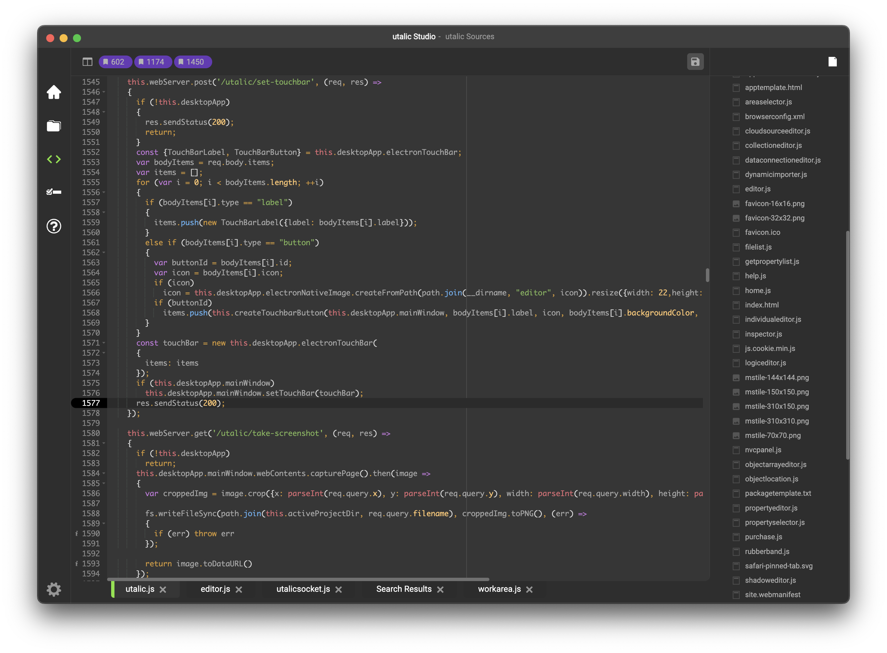Screen dimensions: 887x653
Task: Open the folders sidebar icon
Action: [x=54, y=126]
